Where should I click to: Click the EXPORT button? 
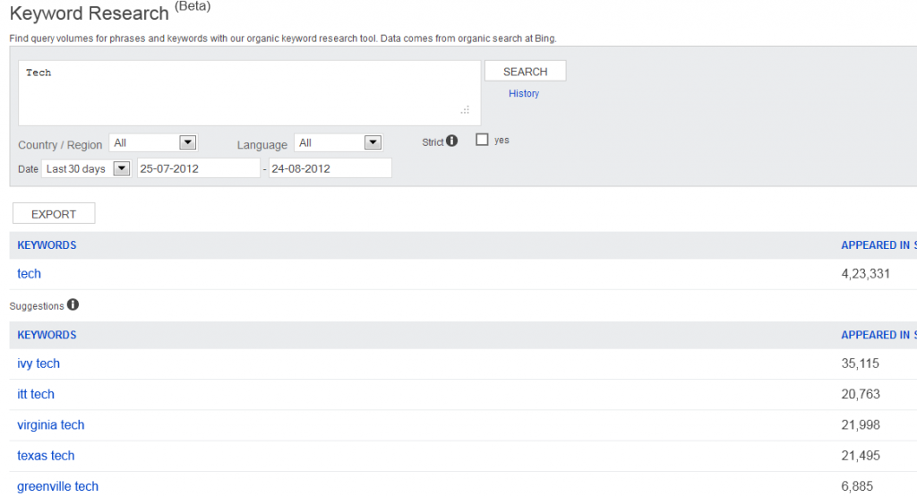54,214
